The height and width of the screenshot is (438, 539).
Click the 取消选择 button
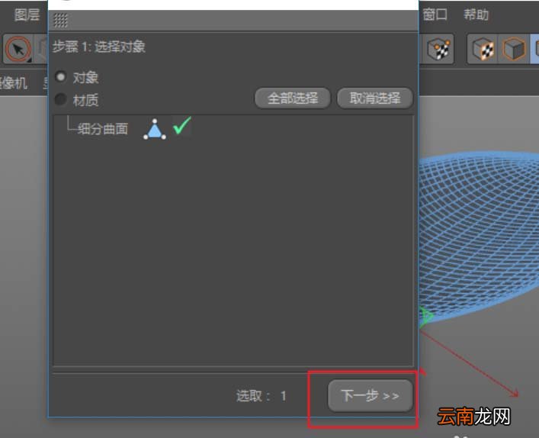point(375,98)
